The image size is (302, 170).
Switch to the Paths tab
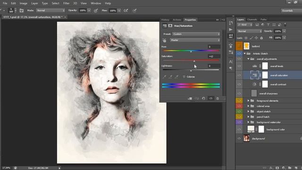coord(263,19)
